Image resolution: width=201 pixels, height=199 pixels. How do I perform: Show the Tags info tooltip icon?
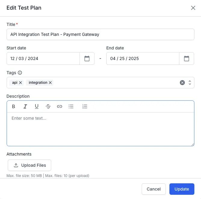(x=20, y=73)
